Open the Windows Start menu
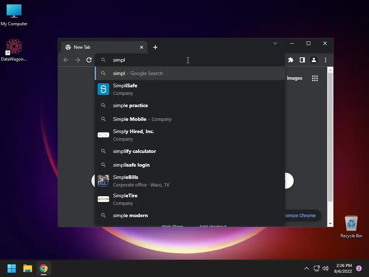The height and width of the screenshot is (277, 369). (12, 268)
